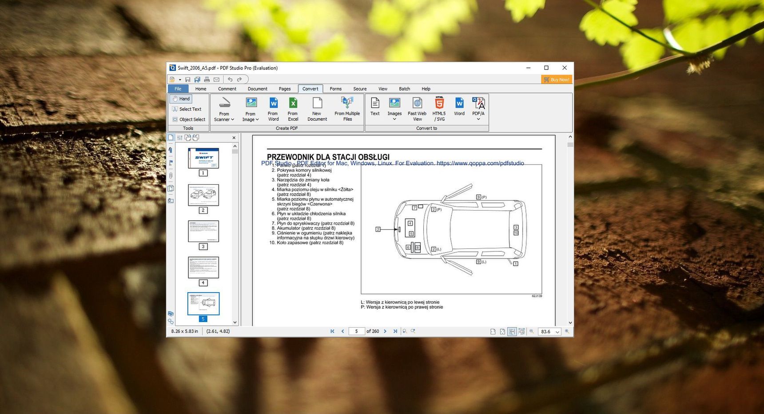The image size is (764, 414).
Task: Select page 4 thumbnail
Action: coord(203,267)
